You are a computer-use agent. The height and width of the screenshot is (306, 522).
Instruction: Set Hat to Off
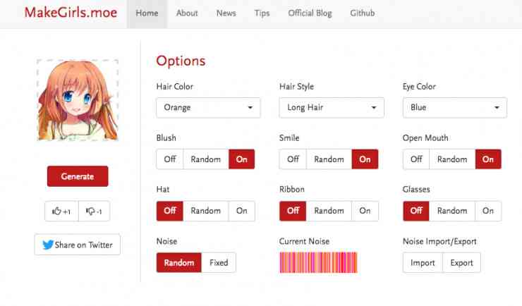(170, 211)
